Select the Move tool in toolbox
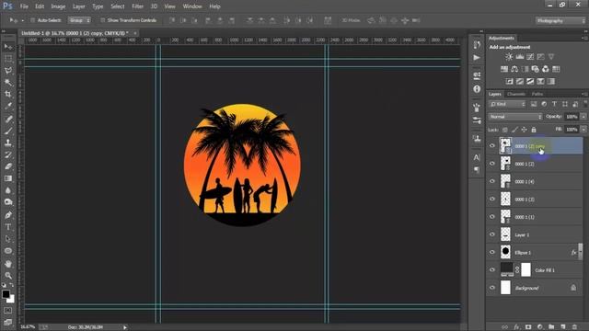 [8, 47]
